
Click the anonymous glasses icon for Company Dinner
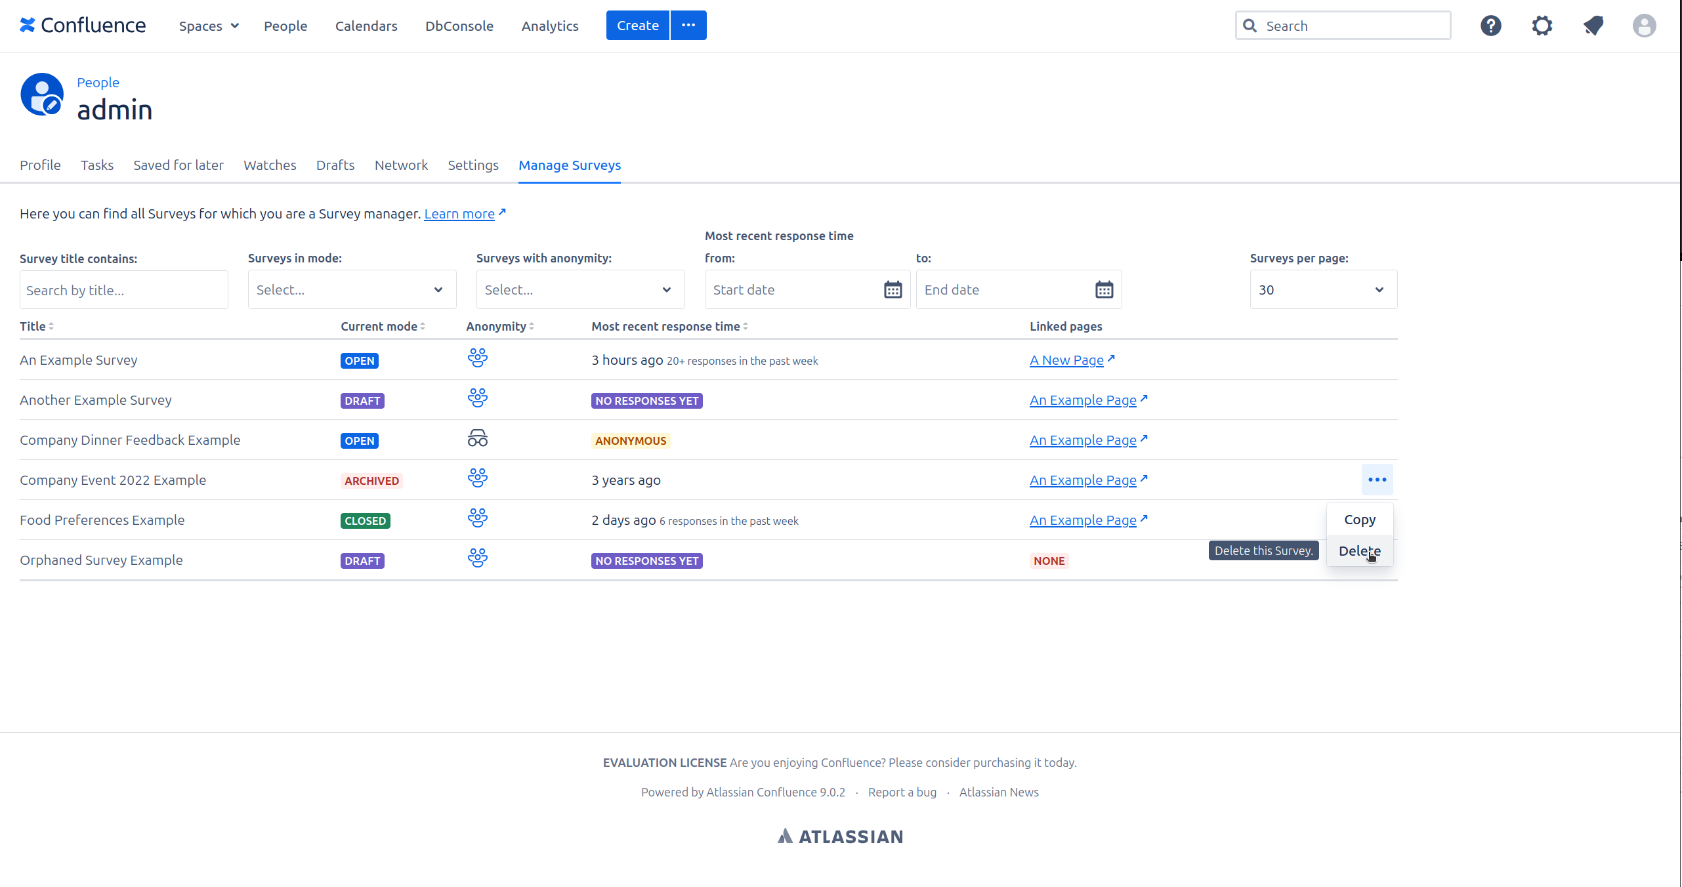[477, 439]
